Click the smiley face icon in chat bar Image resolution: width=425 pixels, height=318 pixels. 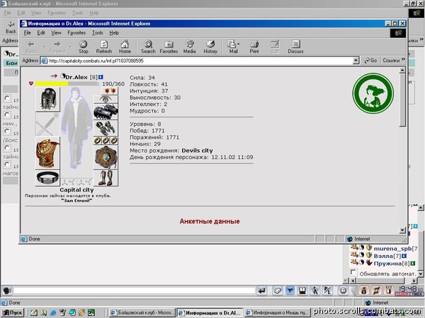pos(343,290)
